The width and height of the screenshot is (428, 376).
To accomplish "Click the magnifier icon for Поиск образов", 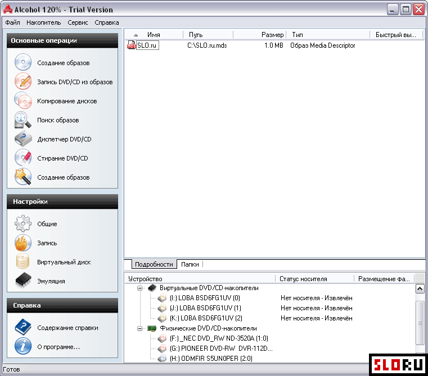I will [x=23, y=120].
